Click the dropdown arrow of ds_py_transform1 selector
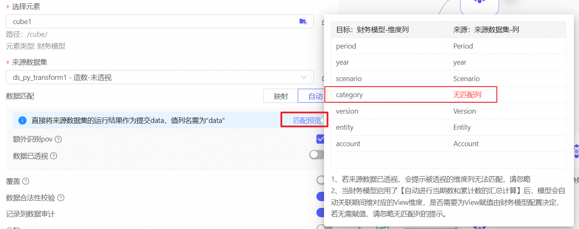The height and width of the screenshot is (229, 579). point(304,77)
